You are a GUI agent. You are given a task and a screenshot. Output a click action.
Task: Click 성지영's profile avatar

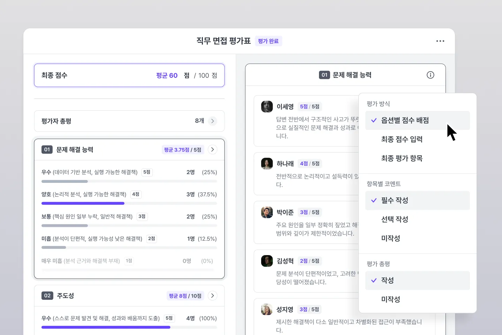pyautogui.click(x=267, y=309)
